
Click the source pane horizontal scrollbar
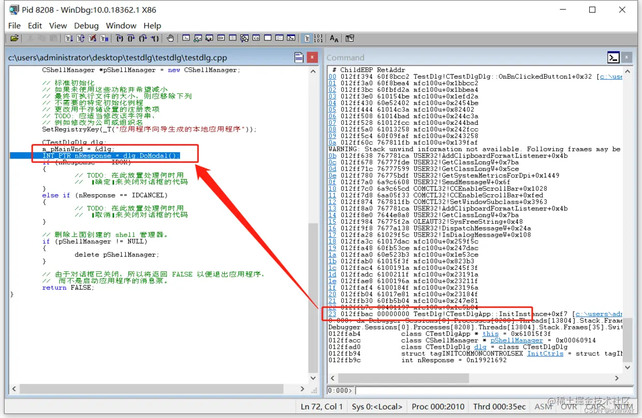click(158, 388)
